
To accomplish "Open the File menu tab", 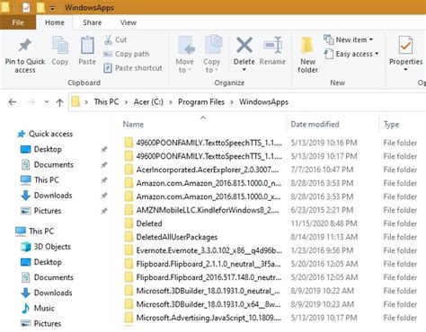I will (18, 22).
